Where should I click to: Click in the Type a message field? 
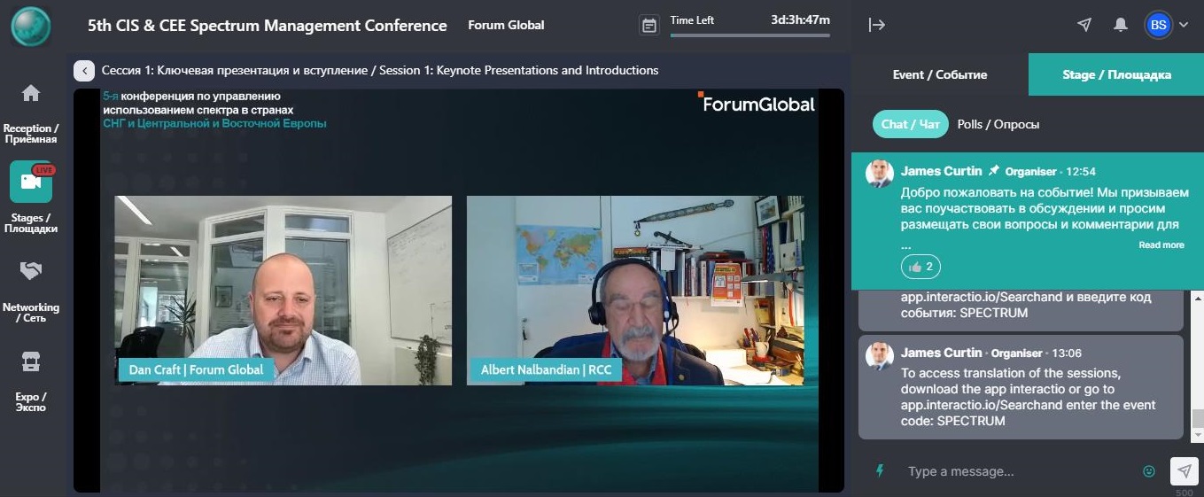1019,471
